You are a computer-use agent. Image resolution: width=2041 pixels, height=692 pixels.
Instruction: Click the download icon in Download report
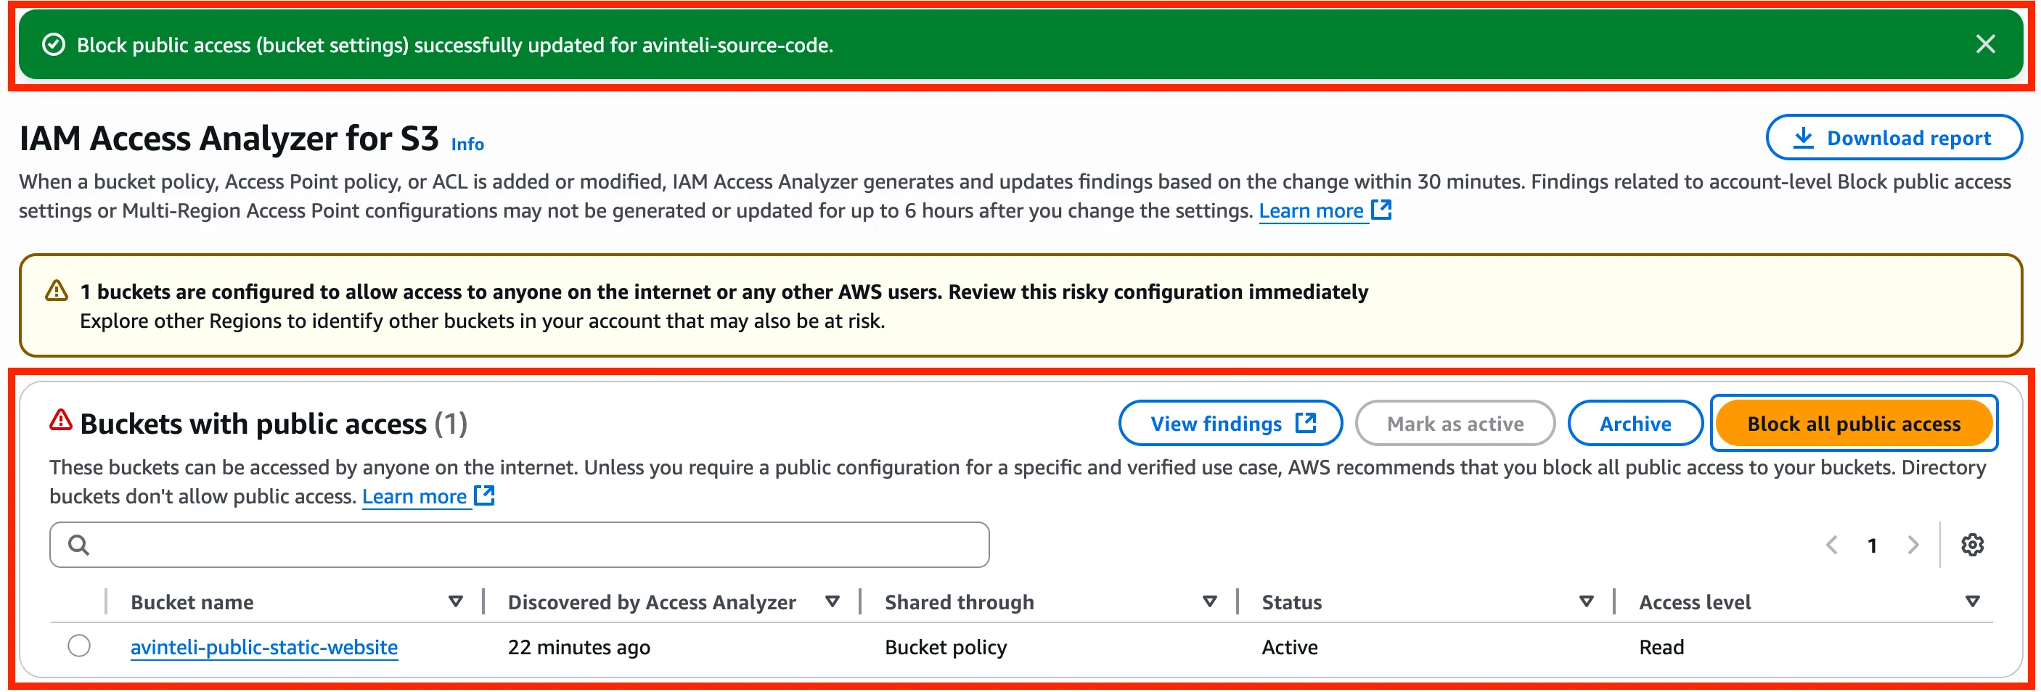(x=1802, y=138)
